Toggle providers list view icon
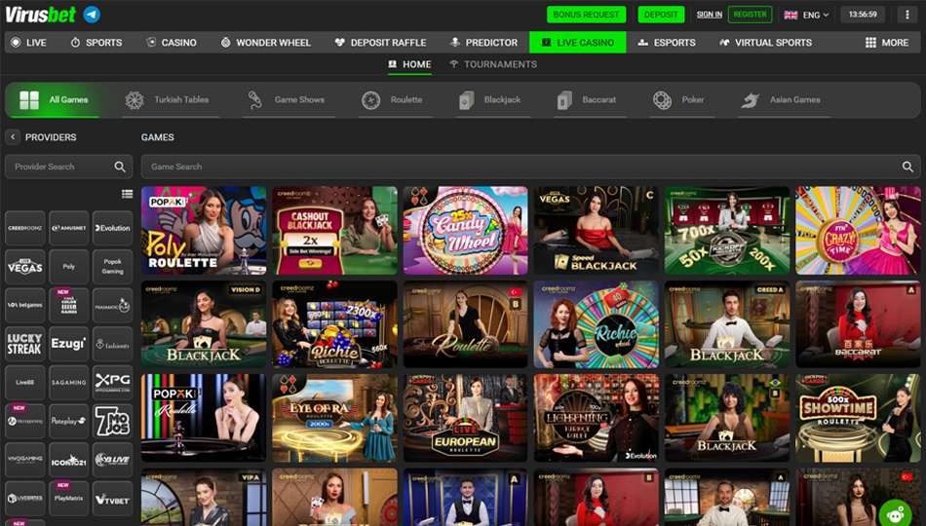 (x=127, y=194)
